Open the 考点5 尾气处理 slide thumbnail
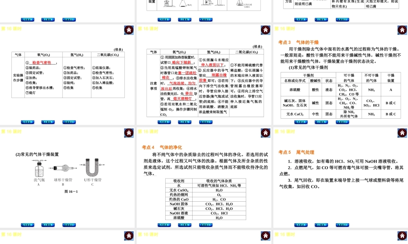 pos(341,177)
